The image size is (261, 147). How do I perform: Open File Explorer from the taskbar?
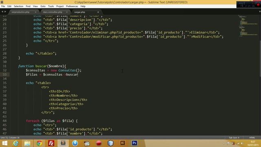tap(27, 143)
